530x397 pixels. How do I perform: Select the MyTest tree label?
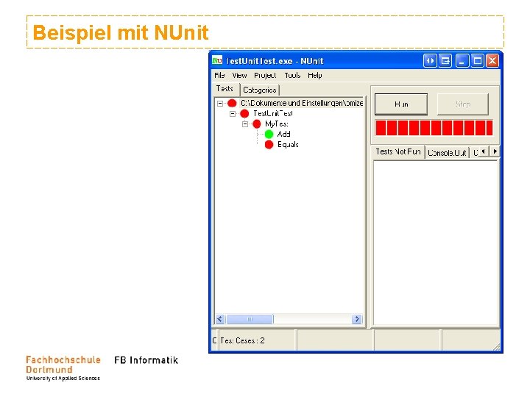tap(277, 124)
